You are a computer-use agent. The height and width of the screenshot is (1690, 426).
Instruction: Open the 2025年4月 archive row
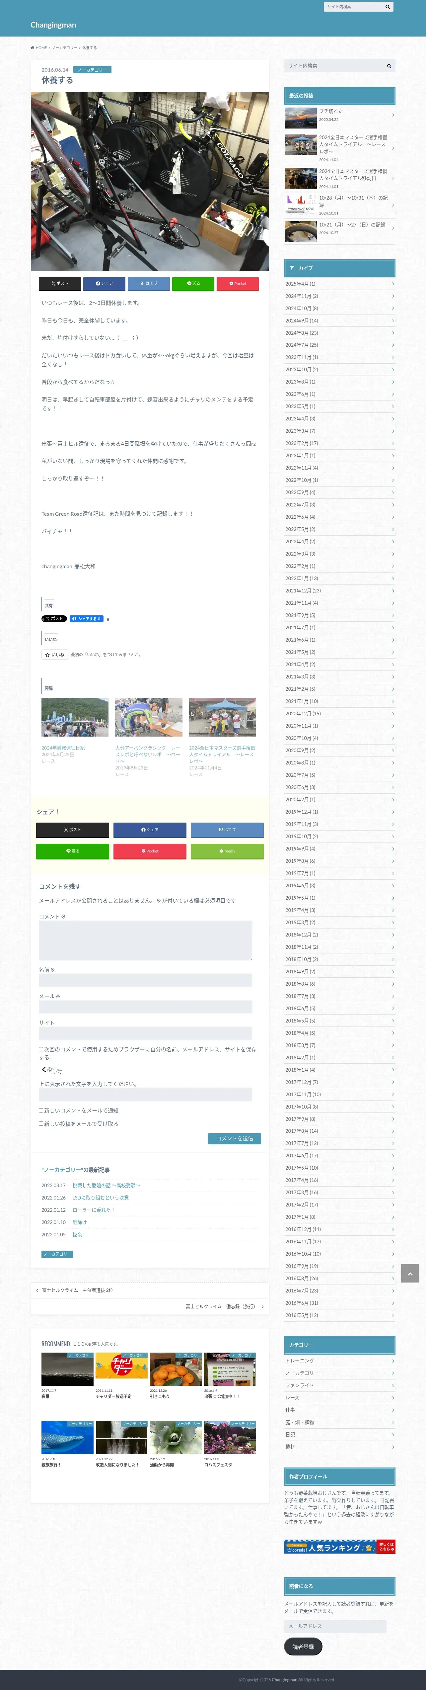(x=339, y=284)
